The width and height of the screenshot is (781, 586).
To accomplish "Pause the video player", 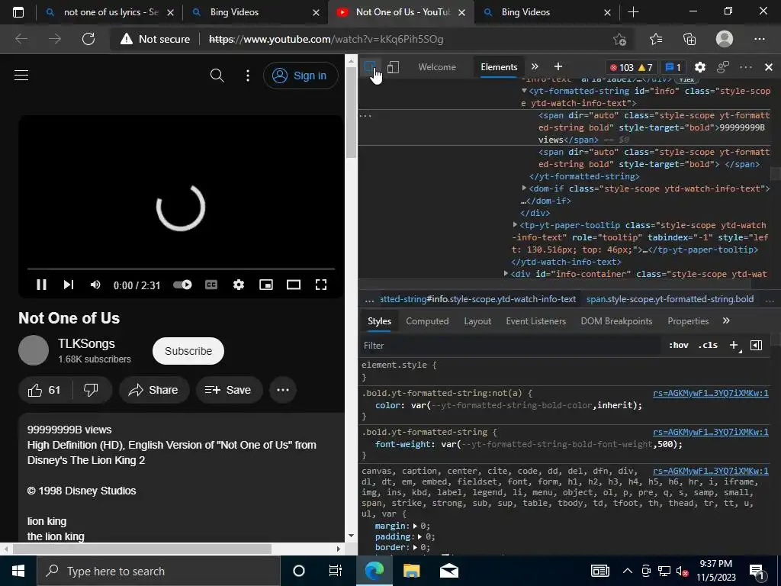I will point(41,285).
